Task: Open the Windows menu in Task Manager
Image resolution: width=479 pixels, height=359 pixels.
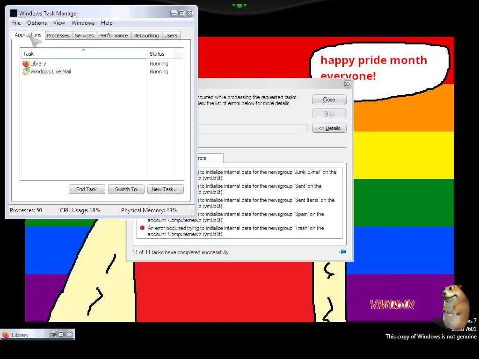Action: (x=83, y=23)
